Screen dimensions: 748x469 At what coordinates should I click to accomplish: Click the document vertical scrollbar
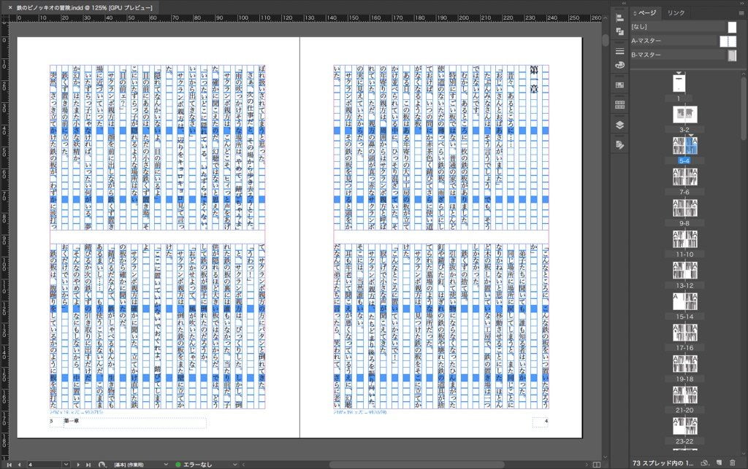(x=605, y=39)
